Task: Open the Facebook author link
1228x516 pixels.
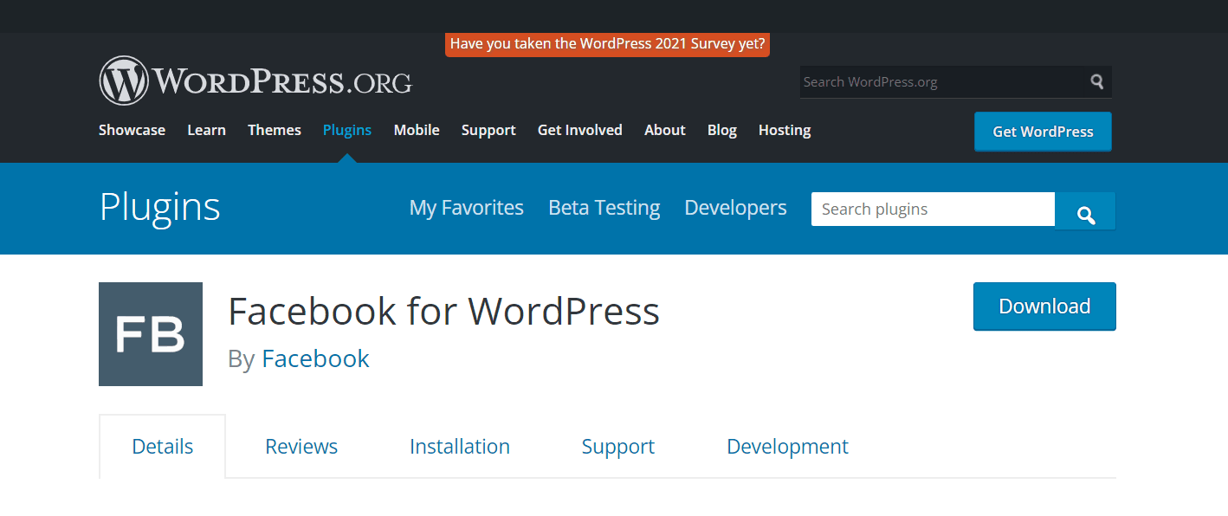Action: (x=315, y=358)
